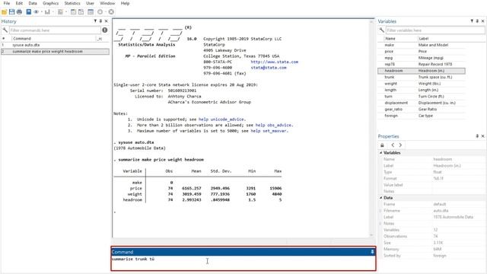Image resolution: width=487 pixels, height=274 pixels.
Task: Open the Statistics menu
Action: [x=72, y=3]
